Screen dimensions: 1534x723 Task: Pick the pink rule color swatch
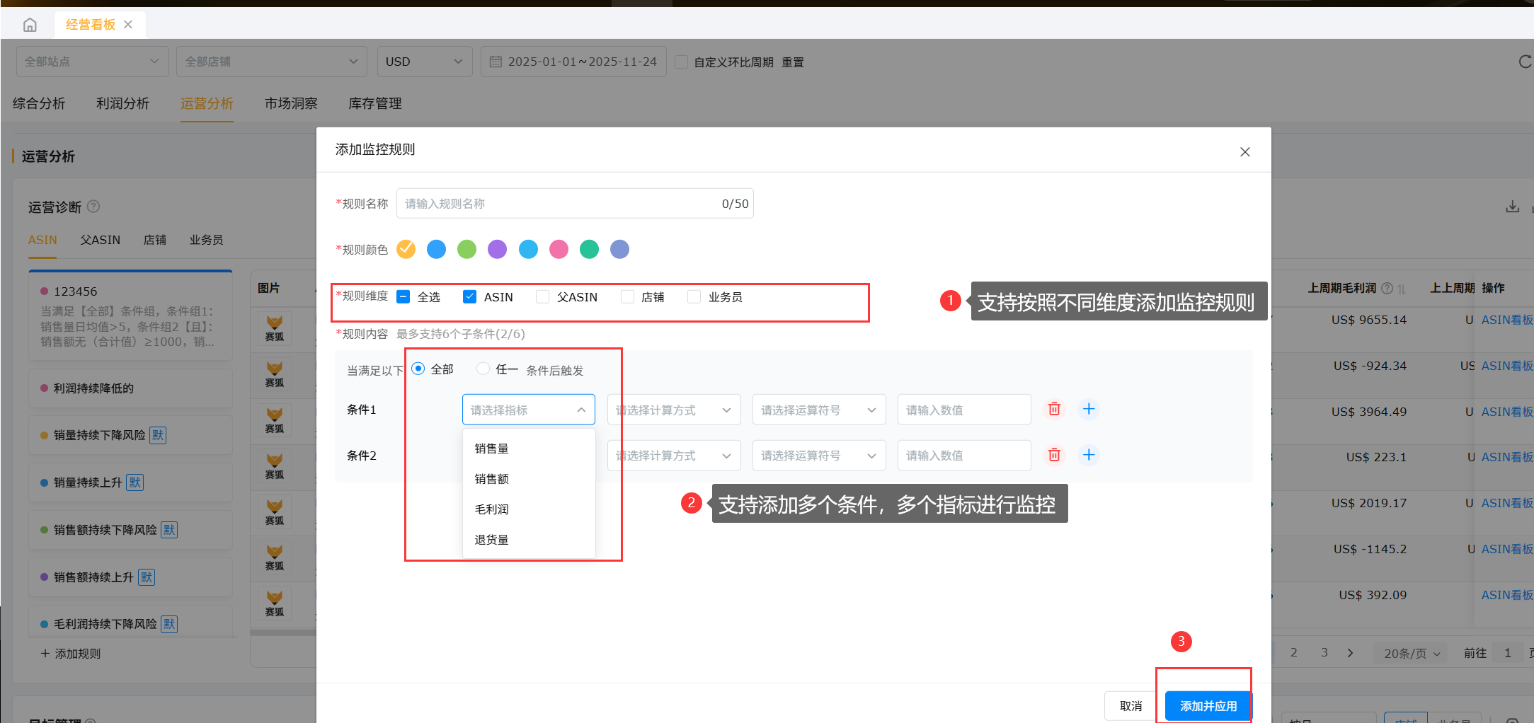[x=559, y=249]
